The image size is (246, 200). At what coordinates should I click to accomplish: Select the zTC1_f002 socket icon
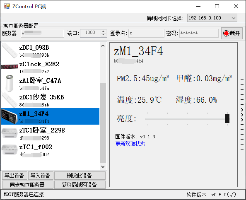pos(10,149)
